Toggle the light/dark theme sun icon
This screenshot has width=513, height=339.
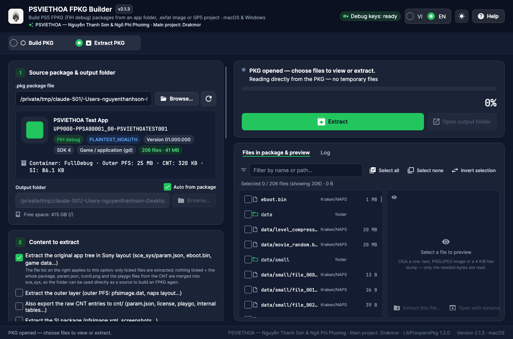click(462, 16)
